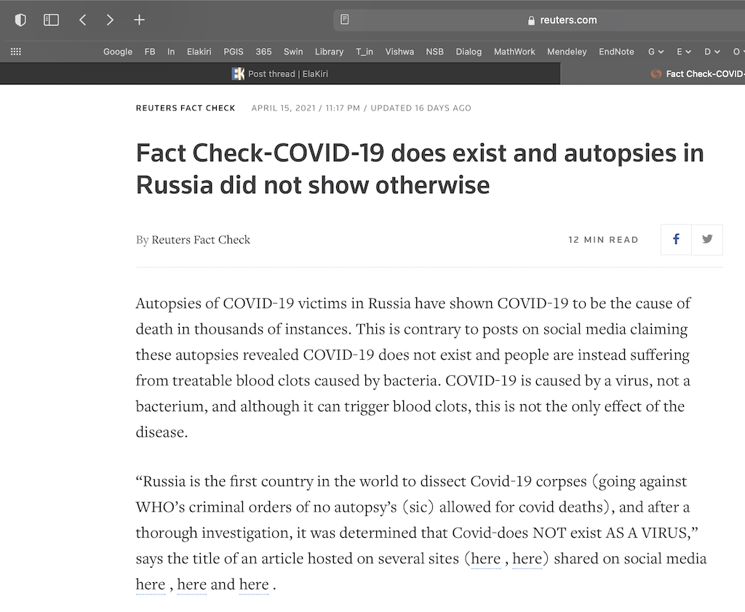
Task: Go forward to next page
Action: [x=110, y=20]
